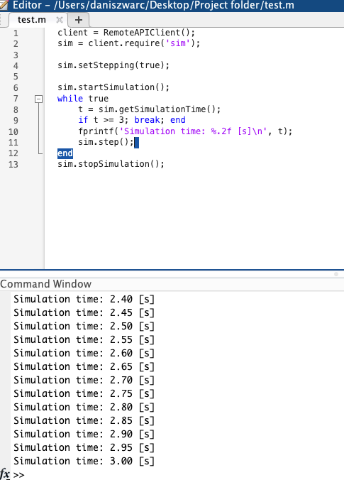The image size is (344, 480).
Task: Place cursor at the command prompt >>
Action: coord(18,475)
